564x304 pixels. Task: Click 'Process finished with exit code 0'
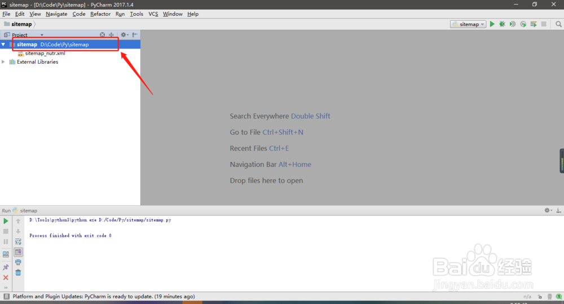[70, 236]
